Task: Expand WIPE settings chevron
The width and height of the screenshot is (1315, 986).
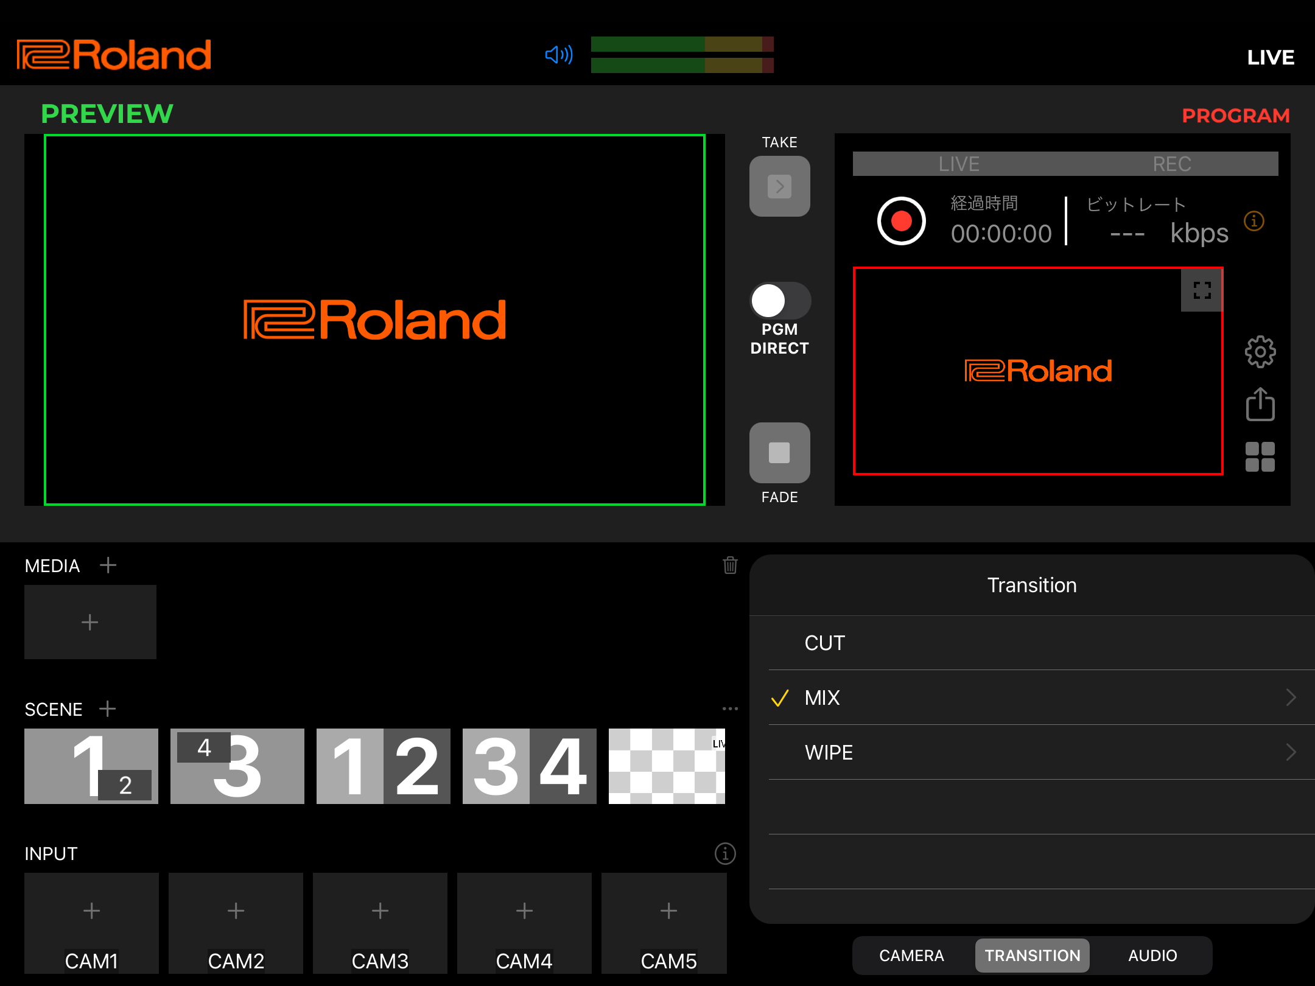Action: pos(1291,752)
